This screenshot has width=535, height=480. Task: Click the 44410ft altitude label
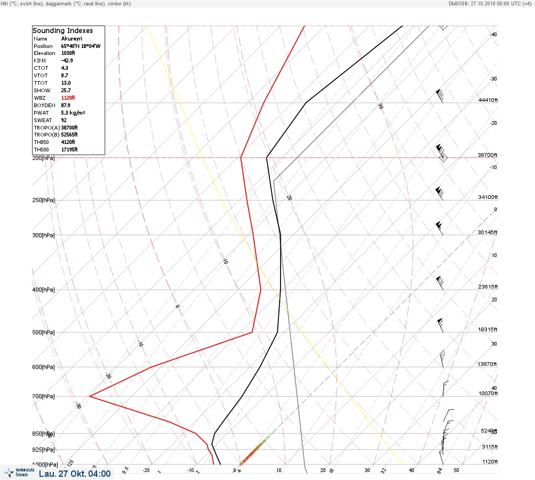pyautogui.click(x=488, y=100)
